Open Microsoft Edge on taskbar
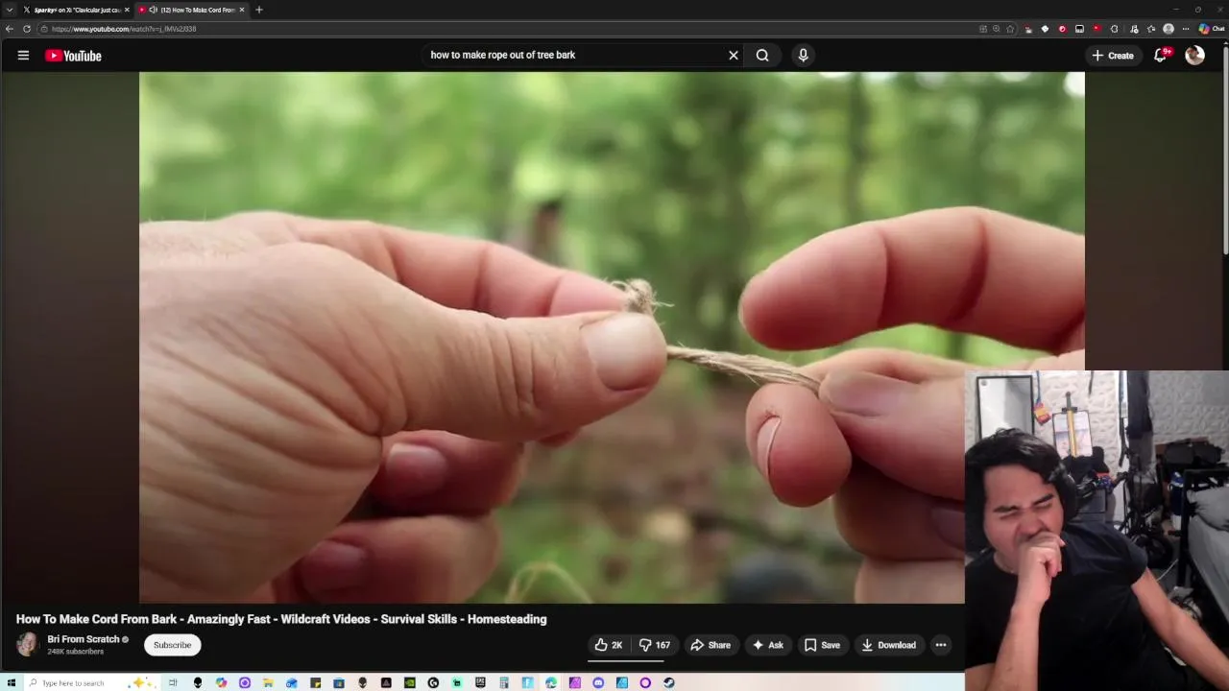 (x=551, y=682)
